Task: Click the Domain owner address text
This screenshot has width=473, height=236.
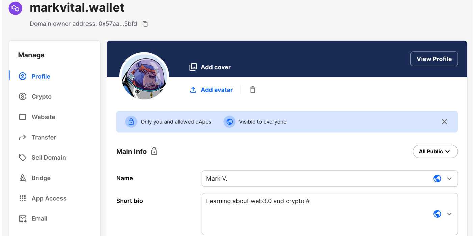Action: point(83,24)
